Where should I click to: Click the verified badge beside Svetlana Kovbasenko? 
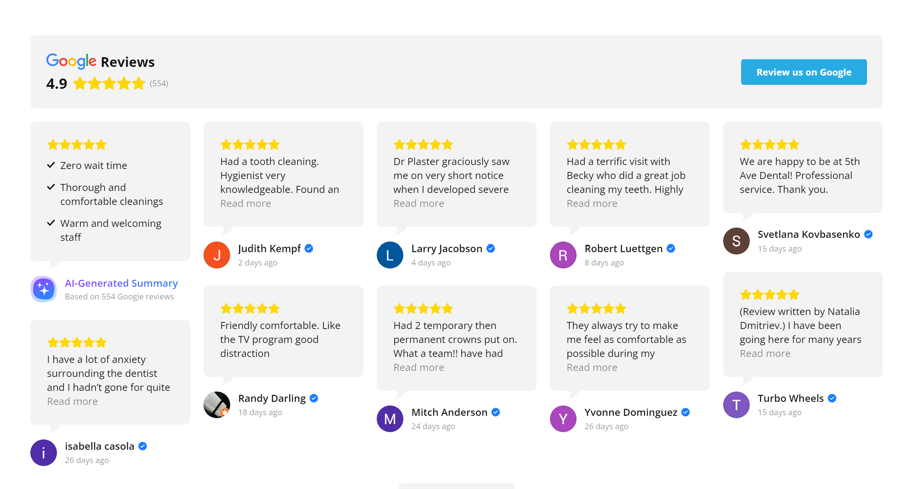[869, 234]
